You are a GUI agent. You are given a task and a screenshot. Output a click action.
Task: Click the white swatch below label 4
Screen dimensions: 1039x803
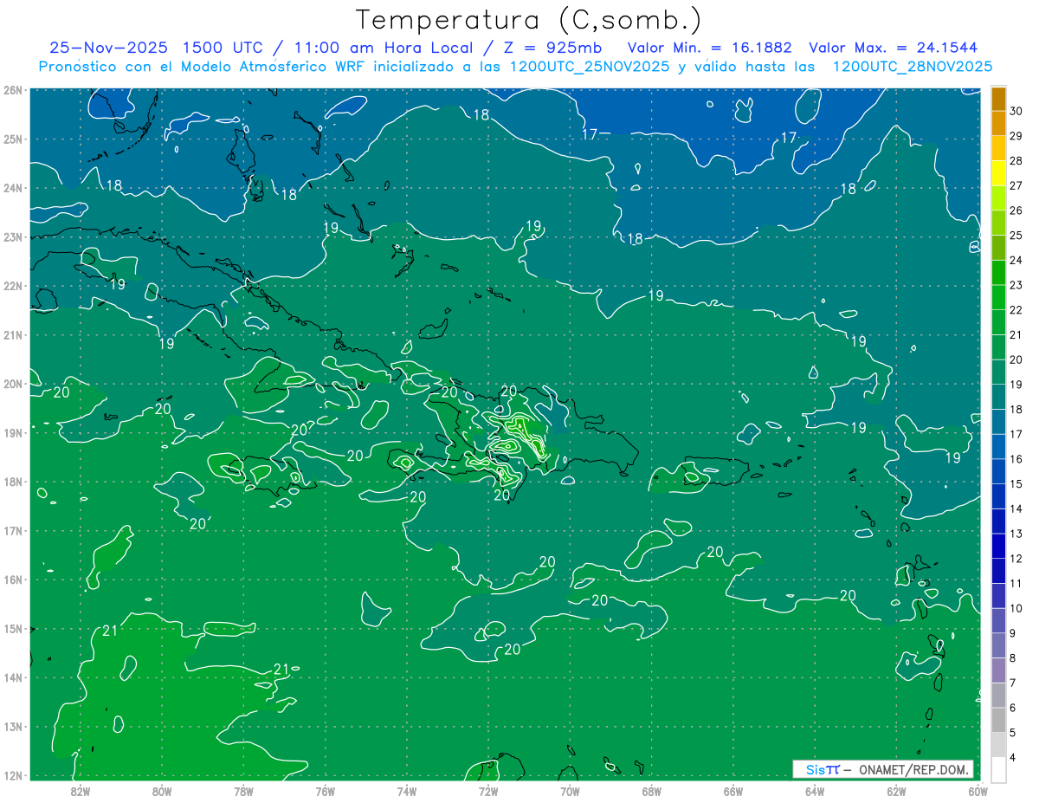point(998,769)
